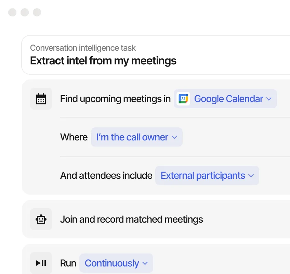The height and width of the screenshot is (274, 290).
Task: Click the "Extract intel from my meetings" title
Action: pos(103,61)
